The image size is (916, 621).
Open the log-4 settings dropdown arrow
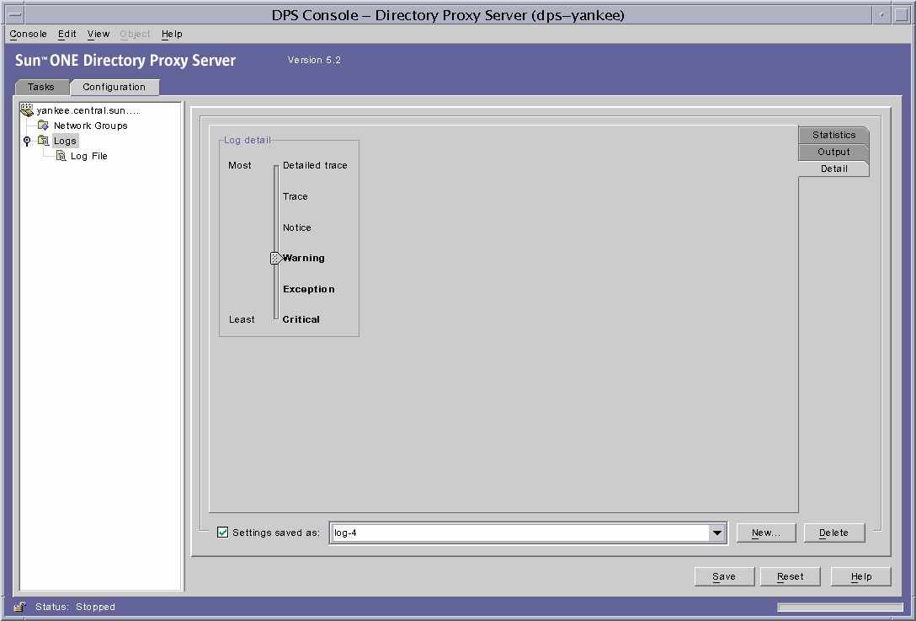[716, 533]
